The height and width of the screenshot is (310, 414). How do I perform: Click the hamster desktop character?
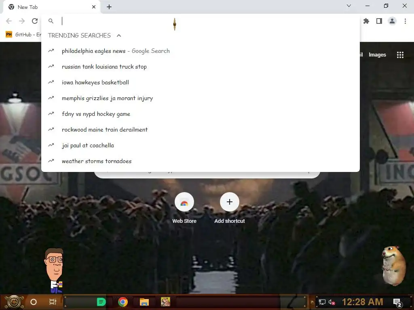tap(394, 266)
